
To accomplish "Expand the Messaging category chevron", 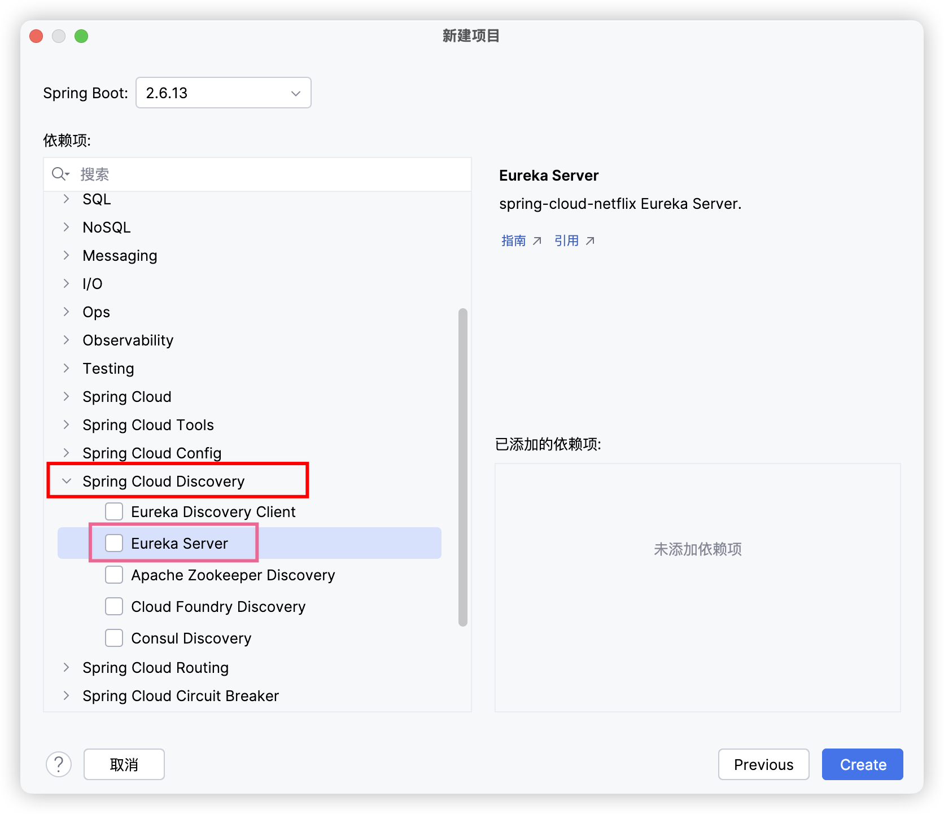I will coord(67,255).
